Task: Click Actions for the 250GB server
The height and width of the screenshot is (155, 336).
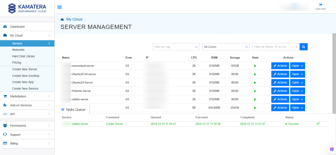Action: 280,107
